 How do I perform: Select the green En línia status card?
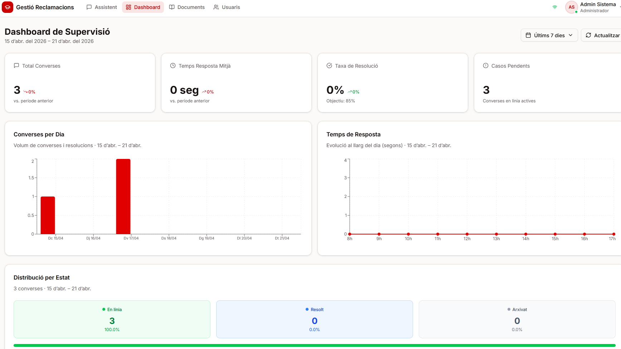click(112, 319)
